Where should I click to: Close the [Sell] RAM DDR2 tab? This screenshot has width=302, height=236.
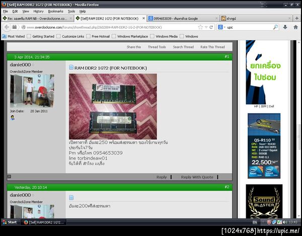(143, 18)
